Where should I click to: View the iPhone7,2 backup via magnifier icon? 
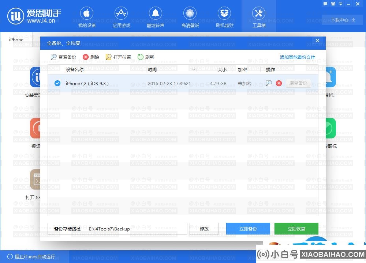tap(269, 83)
